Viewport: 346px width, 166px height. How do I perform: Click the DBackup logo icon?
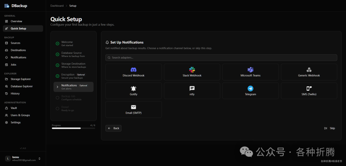pos(7,6)
